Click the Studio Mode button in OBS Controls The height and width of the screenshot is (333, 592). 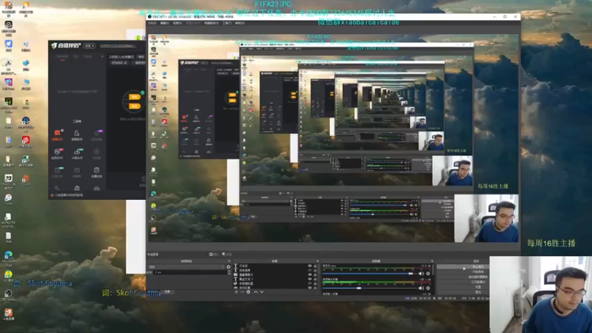click(x=463, y=282)
